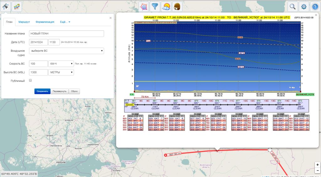Click the airspace polygon icon
This screenshot has height=177, width=321.
pos(144,6)
